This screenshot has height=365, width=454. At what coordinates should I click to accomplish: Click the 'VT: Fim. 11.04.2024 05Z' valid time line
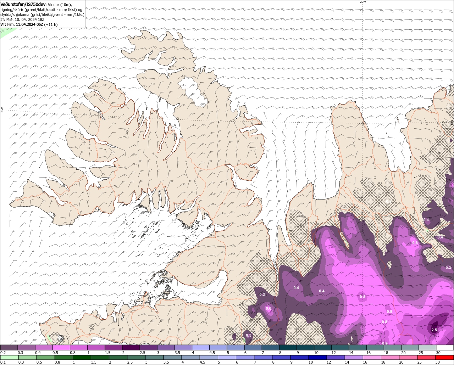[29, 24]
